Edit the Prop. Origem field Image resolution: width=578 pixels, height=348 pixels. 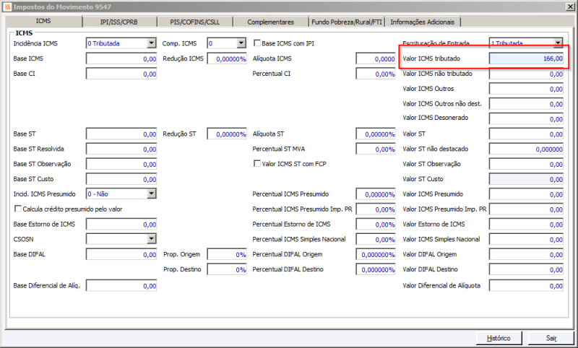pyautogui.click(x=227, y=255)
